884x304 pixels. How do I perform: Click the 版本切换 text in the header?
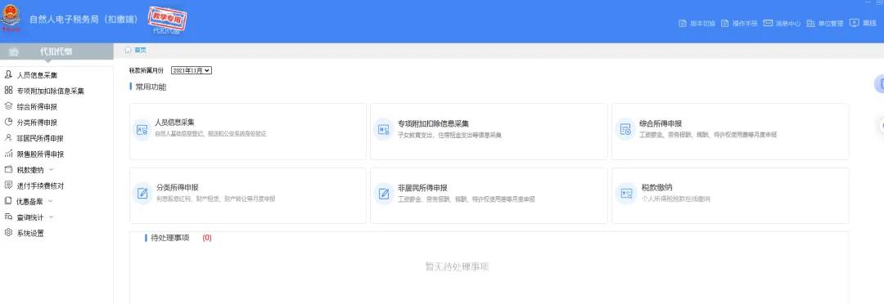click(x=702, y=24)
